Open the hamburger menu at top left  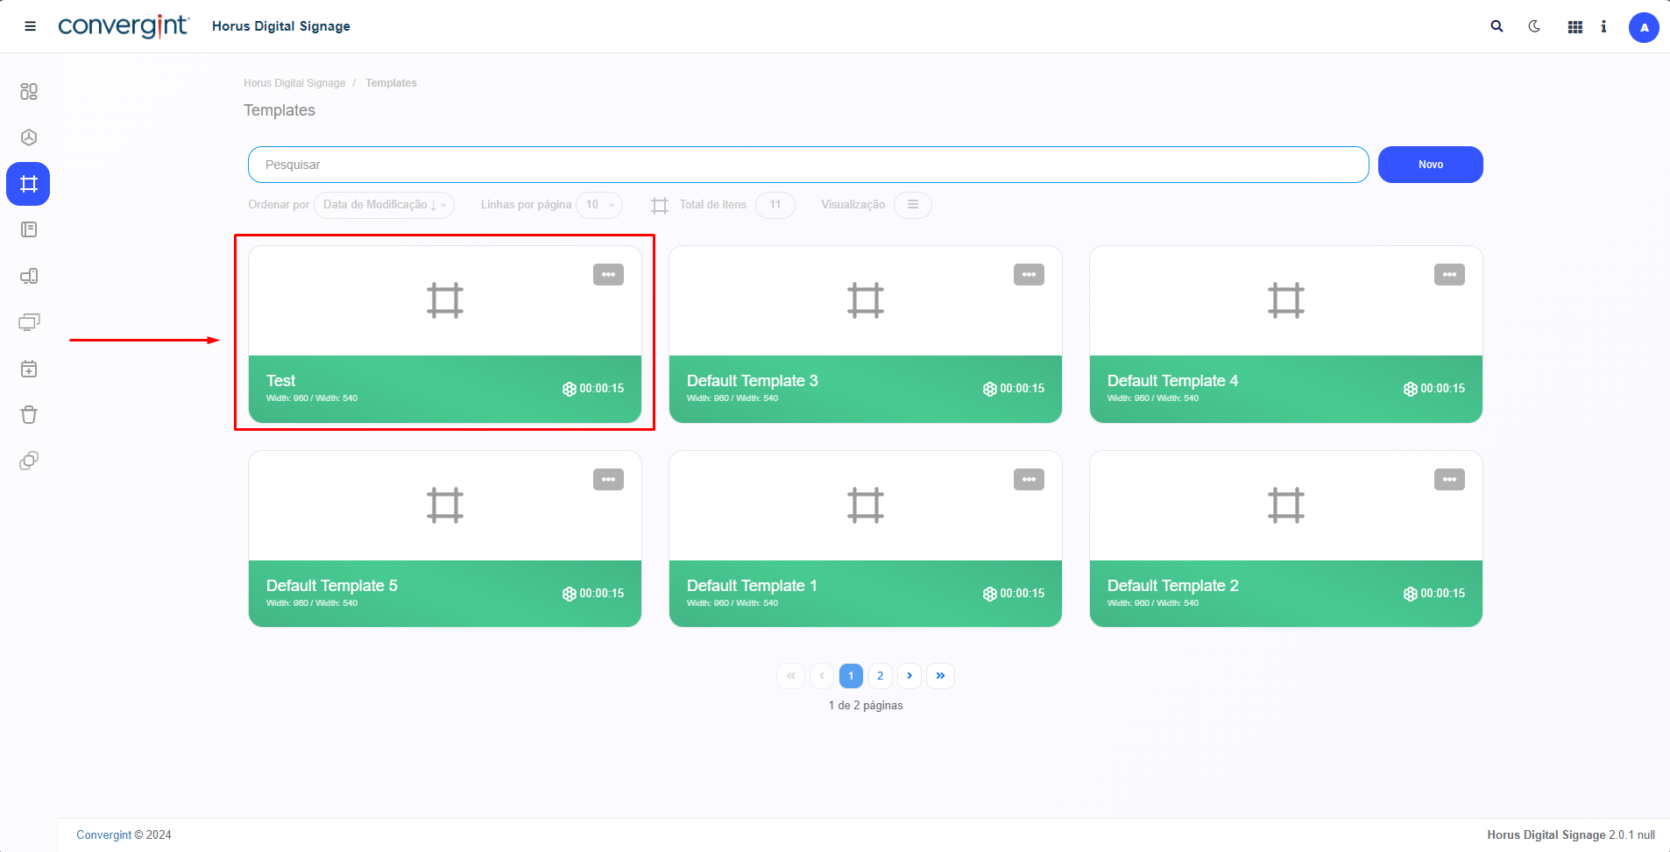30,26
